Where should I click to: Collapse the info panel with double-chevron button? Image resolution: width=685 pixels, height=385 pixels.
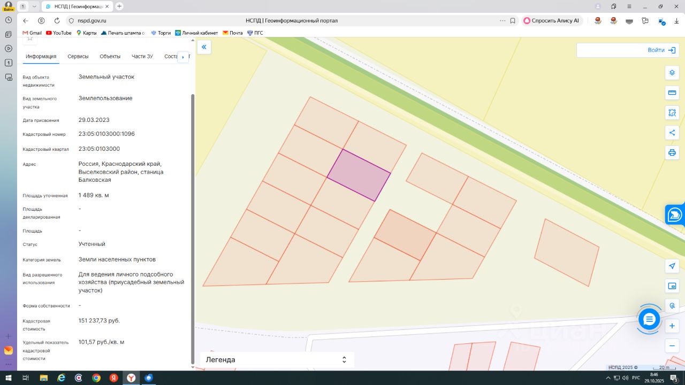pyautogui.click(x=203, y=47)
